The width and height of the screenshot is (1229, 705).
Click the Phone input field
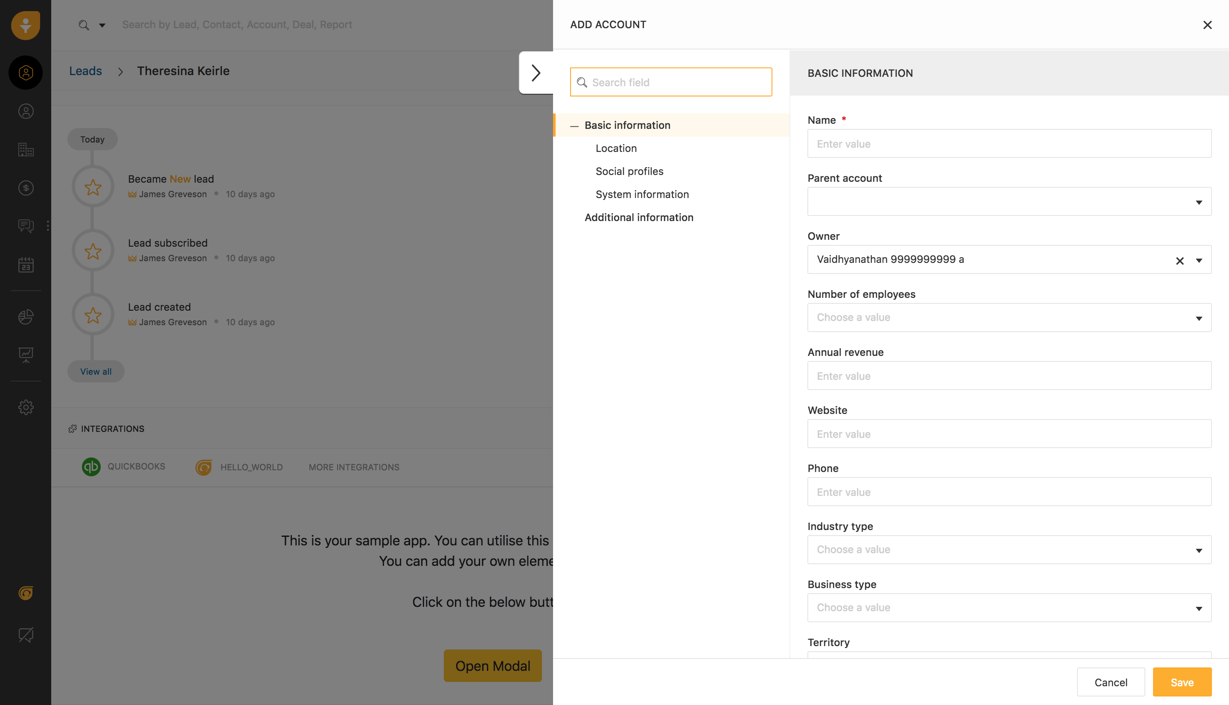pyautogui.click(x=1009, y=492)
